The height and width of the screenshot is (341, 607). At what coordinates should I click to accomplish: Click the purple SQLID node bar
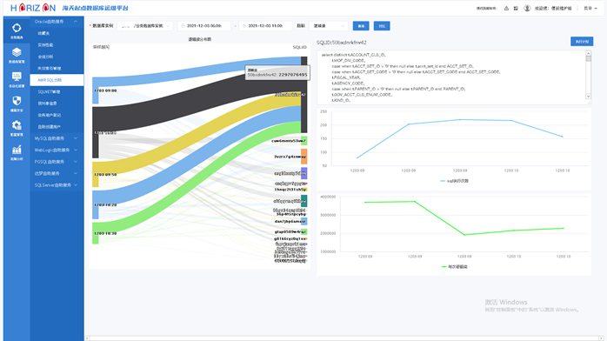pos(304,173)
